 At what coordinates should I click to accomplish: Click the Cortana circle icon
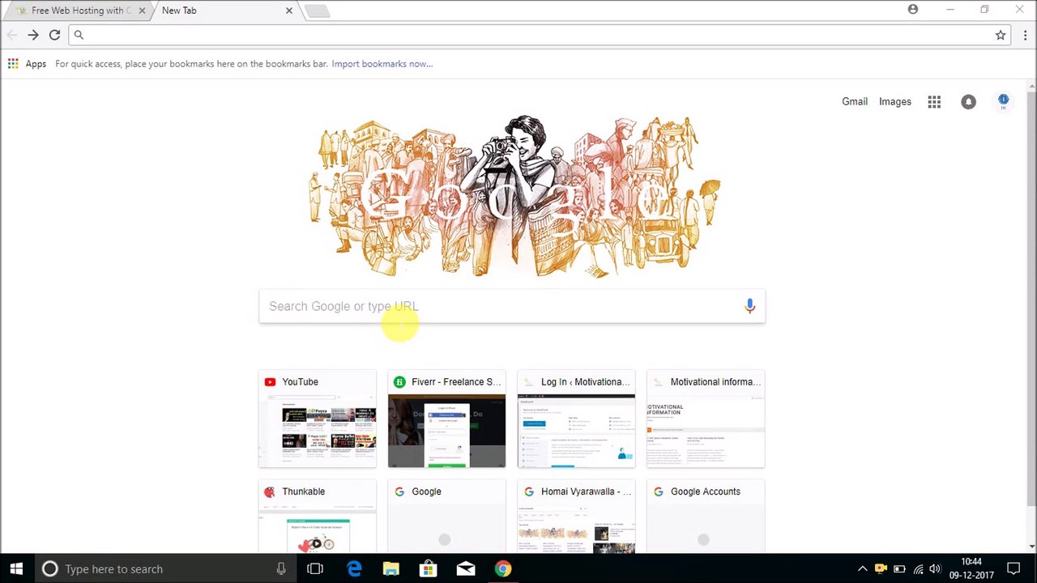pos(49,568)
